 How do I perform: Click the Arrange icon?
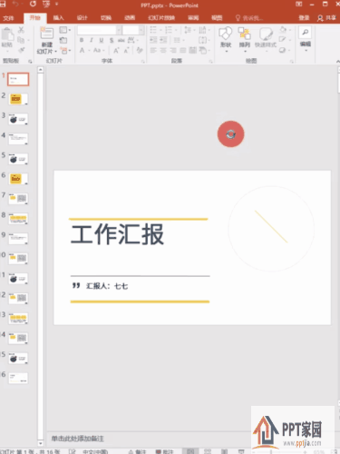pos(245,34)
